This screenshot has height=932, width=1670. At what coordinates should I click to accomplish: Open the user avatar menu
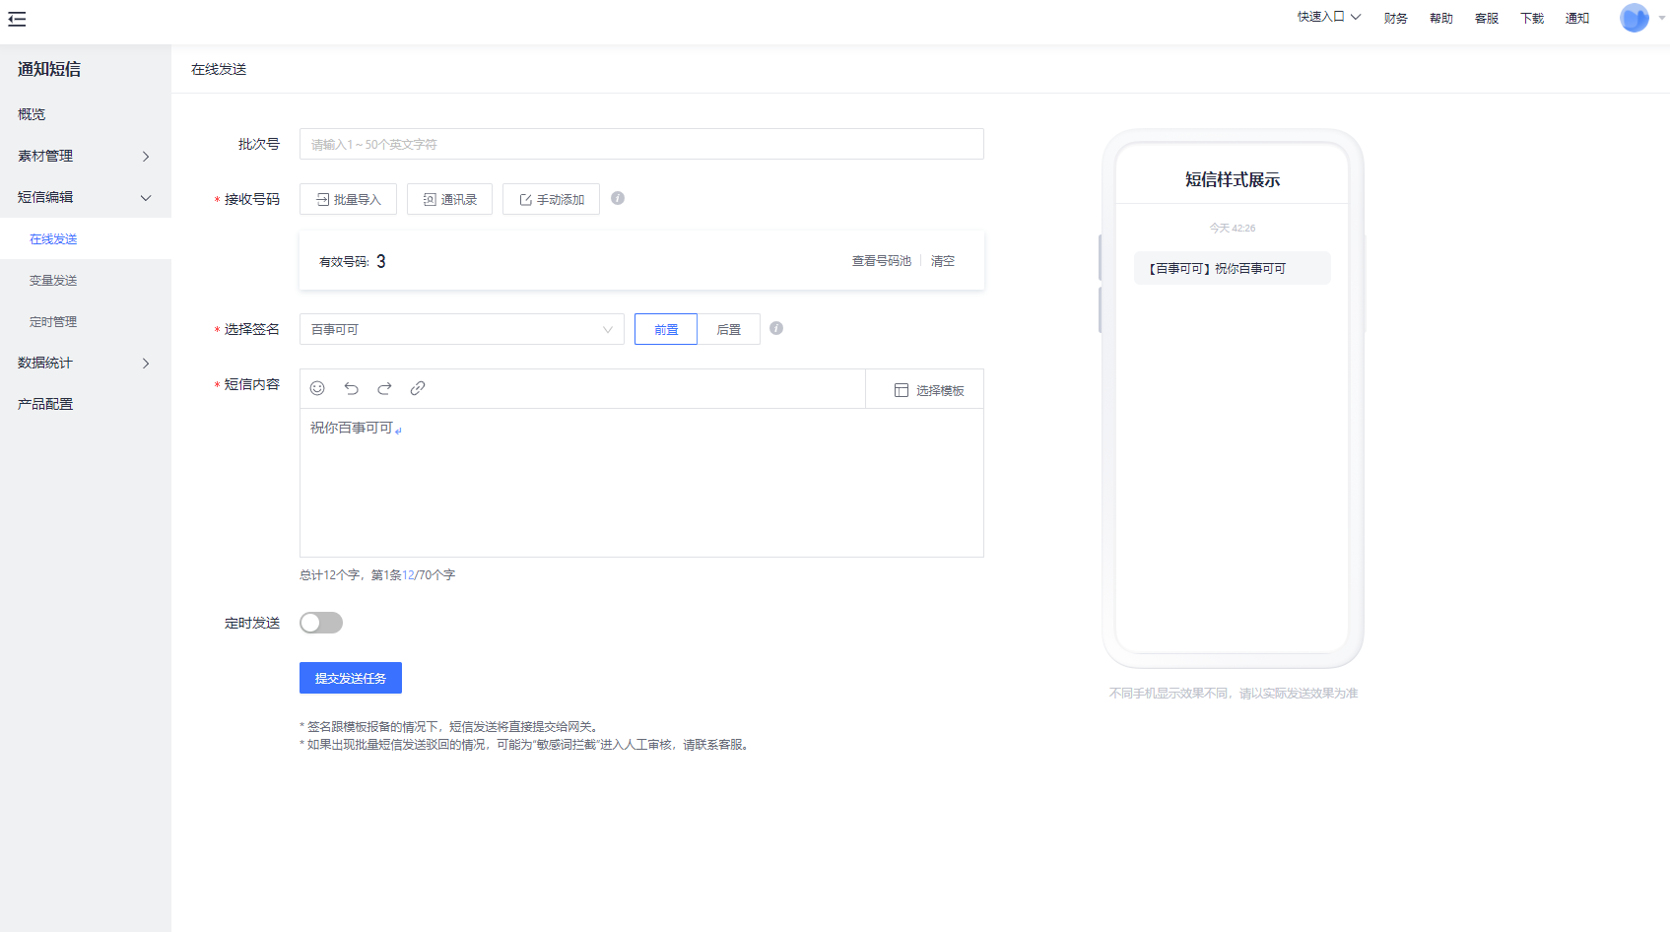pyautogui.click(x=1635, y=18)
